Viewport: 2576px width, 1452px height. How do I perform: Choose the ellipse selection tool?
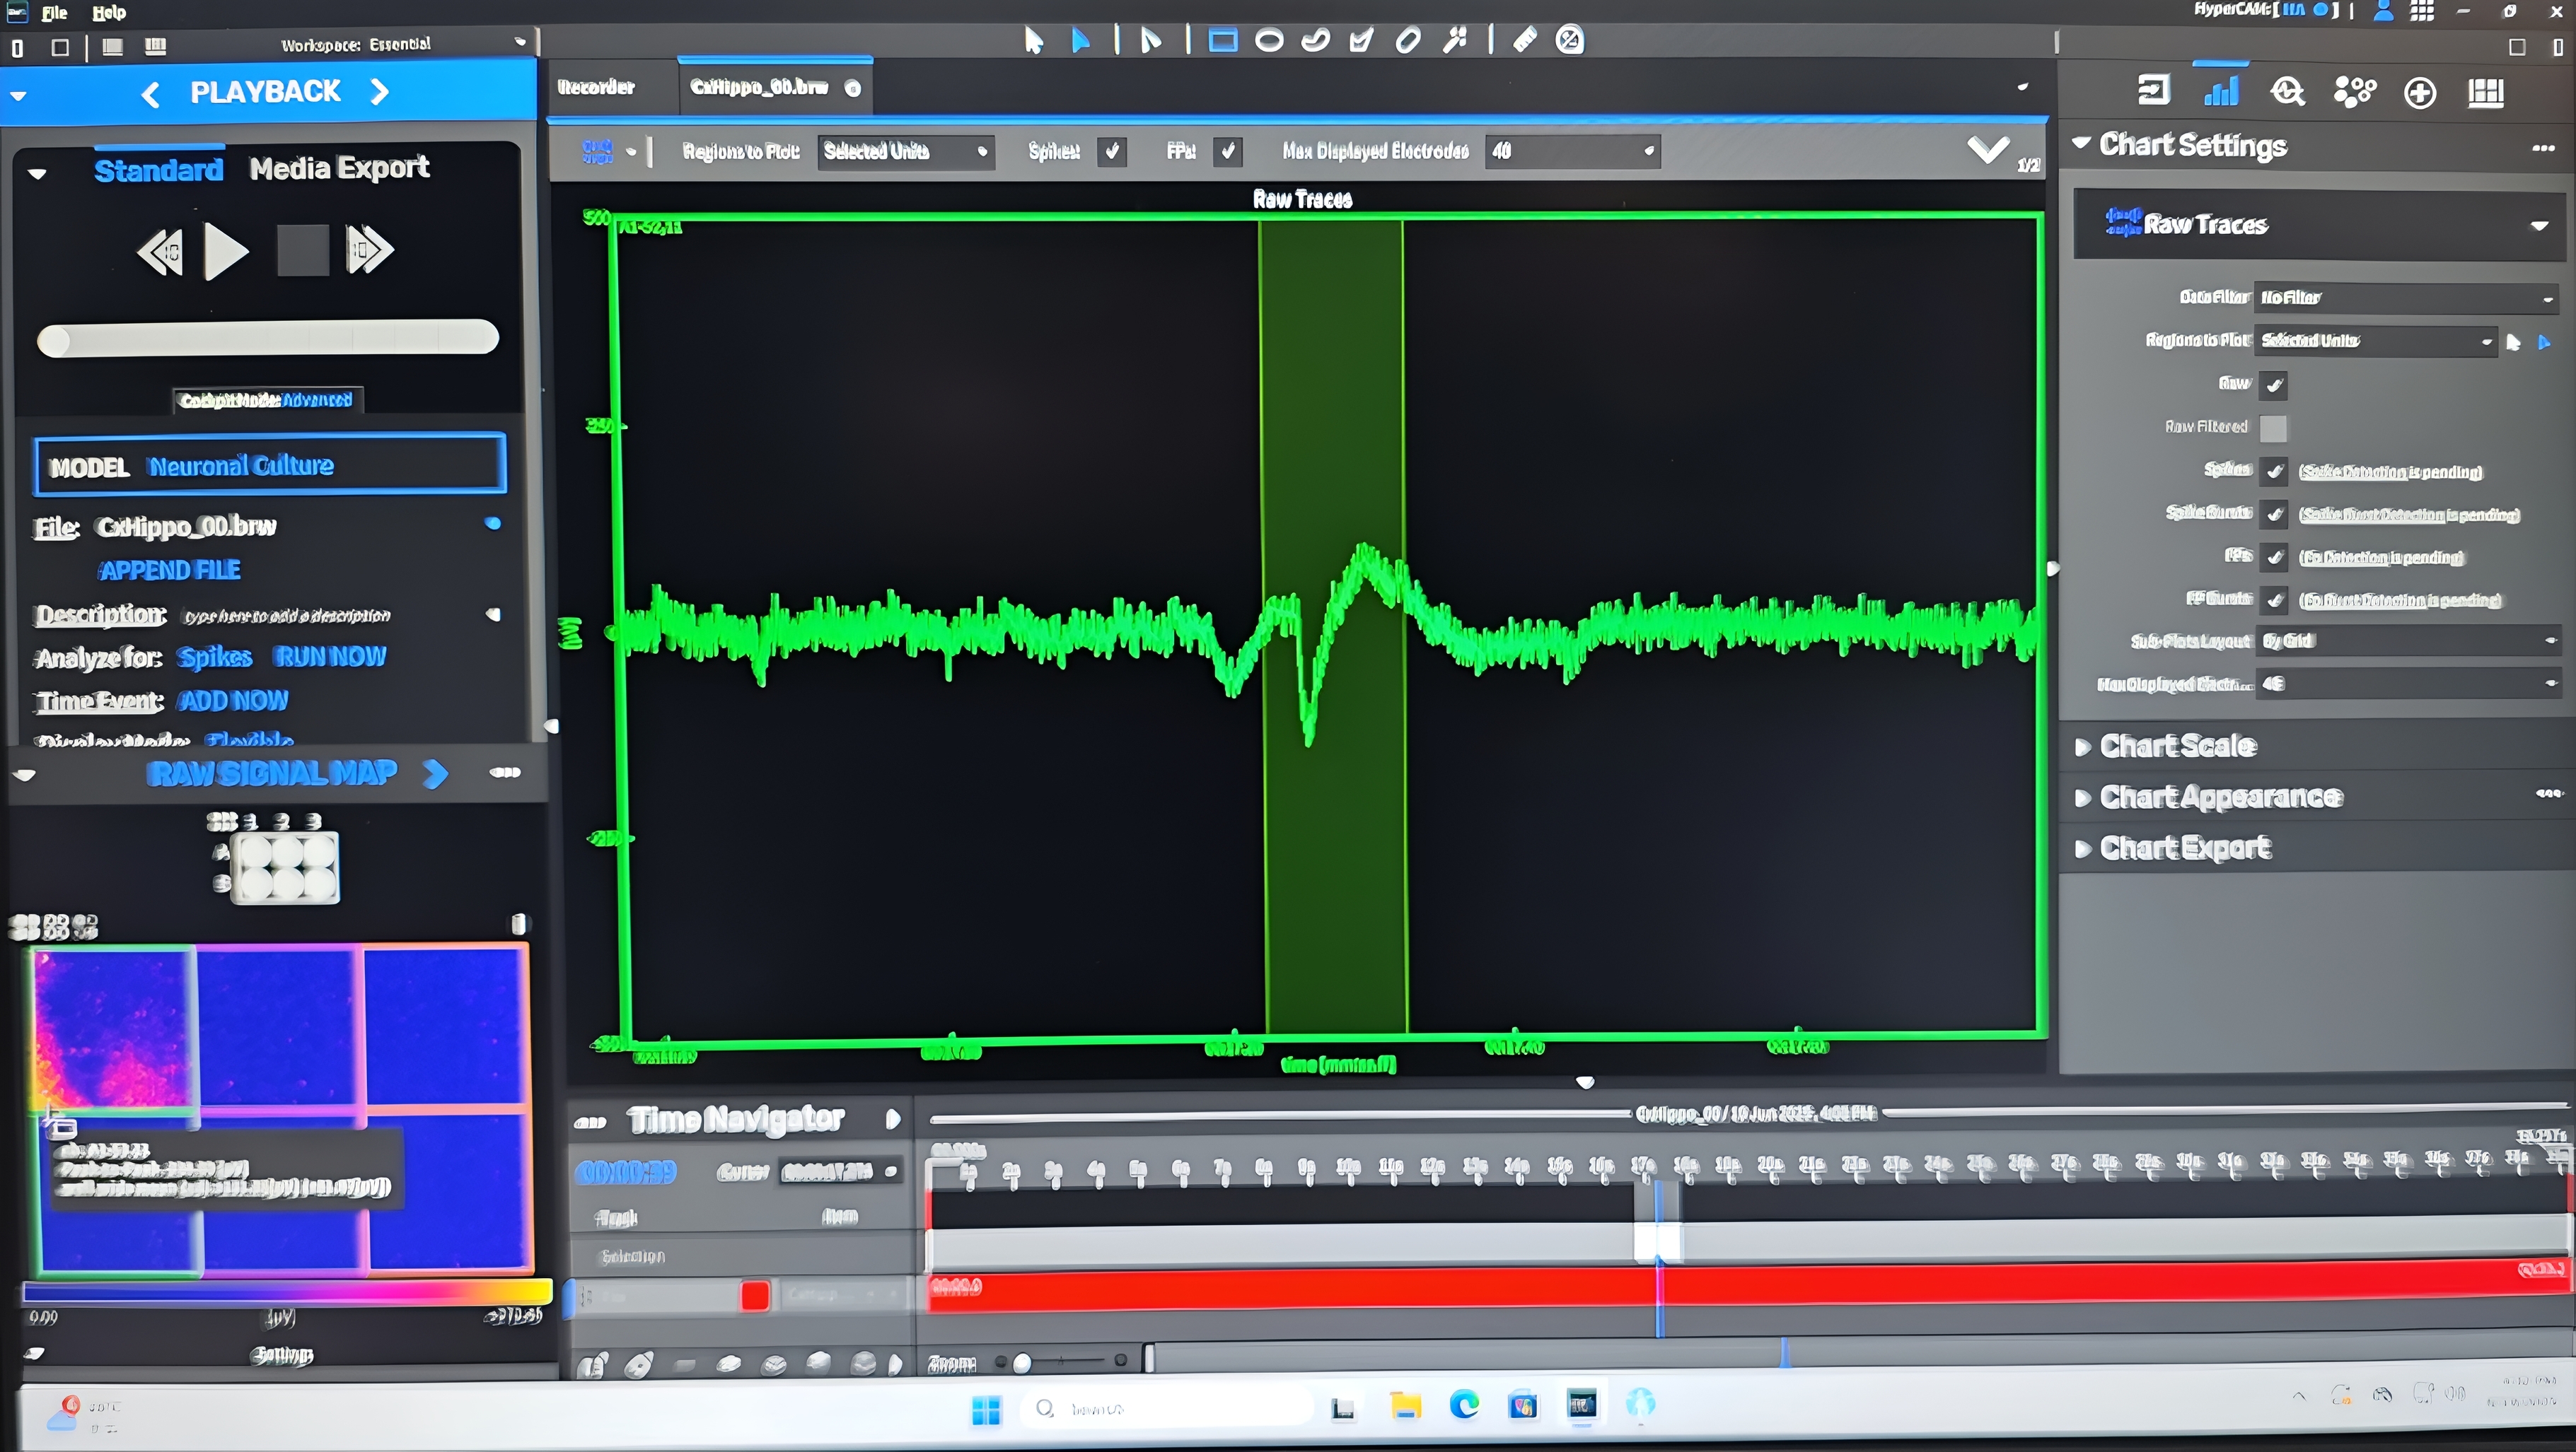tap(1269, 41)
